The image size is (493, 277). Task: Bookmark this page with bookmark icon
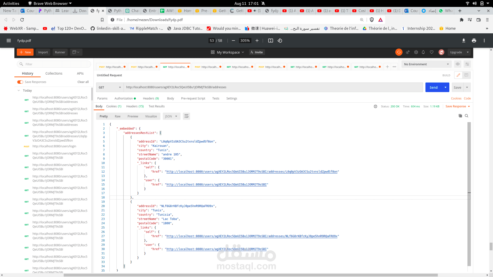pos(102,20)
